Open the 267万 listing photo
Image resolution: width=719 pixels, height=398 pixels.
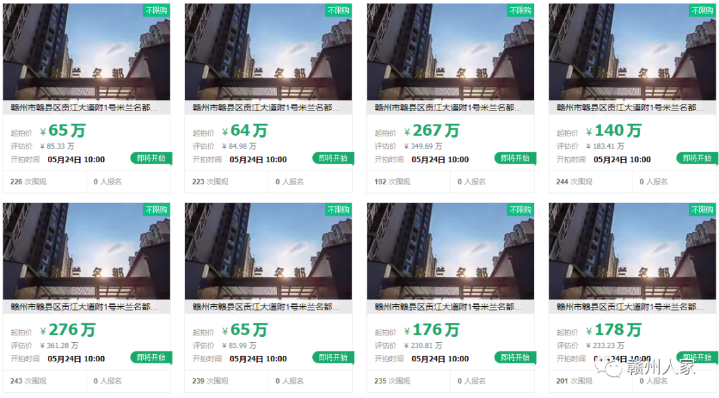[x=450, y=52]
